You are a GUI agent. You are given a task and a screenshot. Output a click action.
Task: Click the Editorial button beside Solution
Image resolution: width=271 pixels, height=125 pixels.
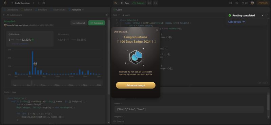point(79,23)
